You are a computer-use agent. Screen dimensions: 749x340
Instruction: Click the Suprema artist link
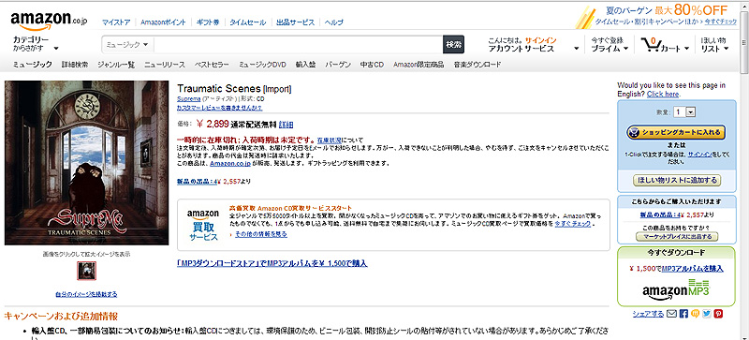click(x=189, y=98)
